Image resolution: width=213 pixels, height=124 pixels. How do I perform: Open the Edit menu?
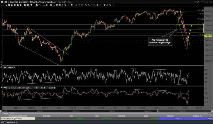point(64,2)
